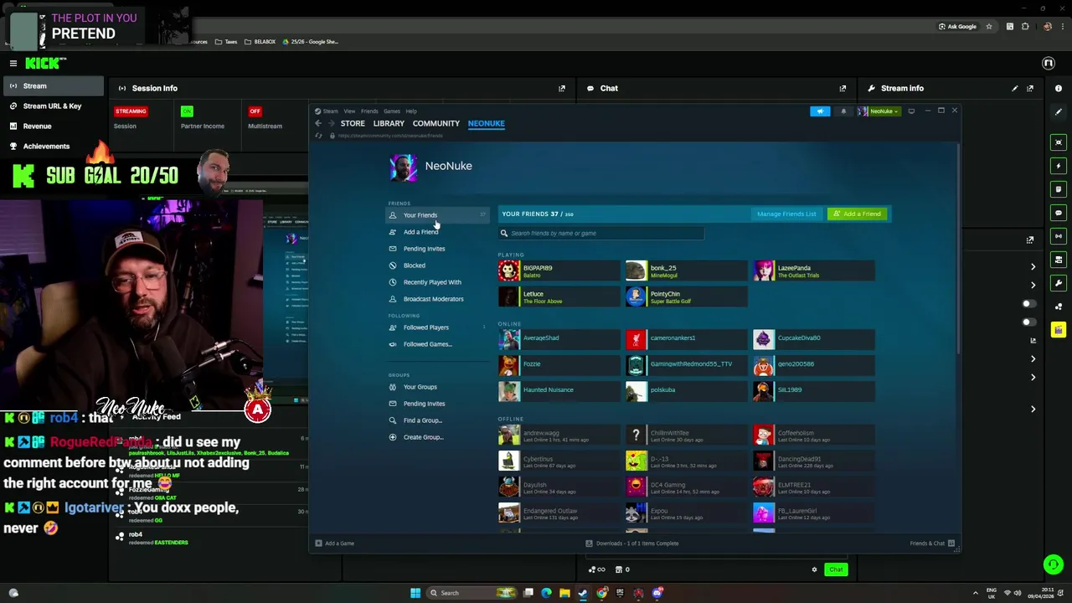
Task: Open the View menu in Steam
Action: pos(349,111)
